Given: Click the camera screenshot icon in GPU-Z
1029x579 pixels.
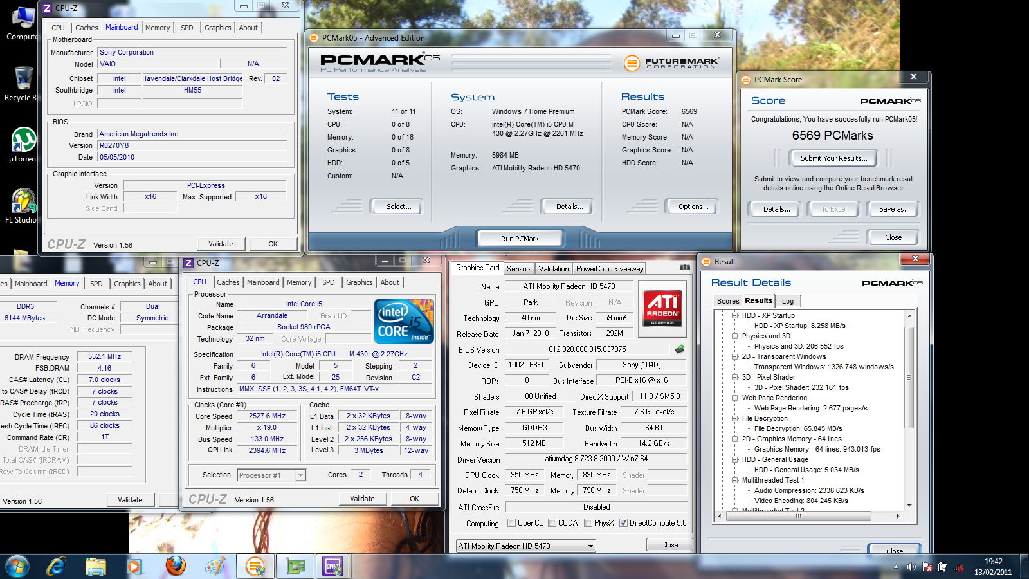Looking at the screenshot, I should [685, 268].
